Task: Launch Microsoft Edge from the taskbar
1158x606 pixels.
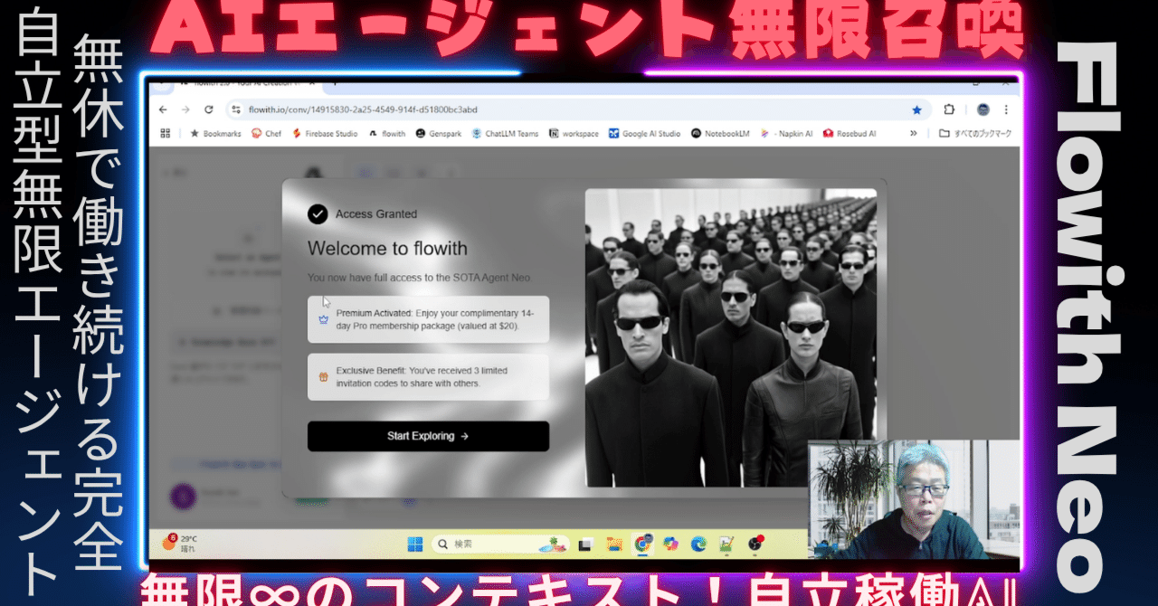Action: click(x=698, y=544)
